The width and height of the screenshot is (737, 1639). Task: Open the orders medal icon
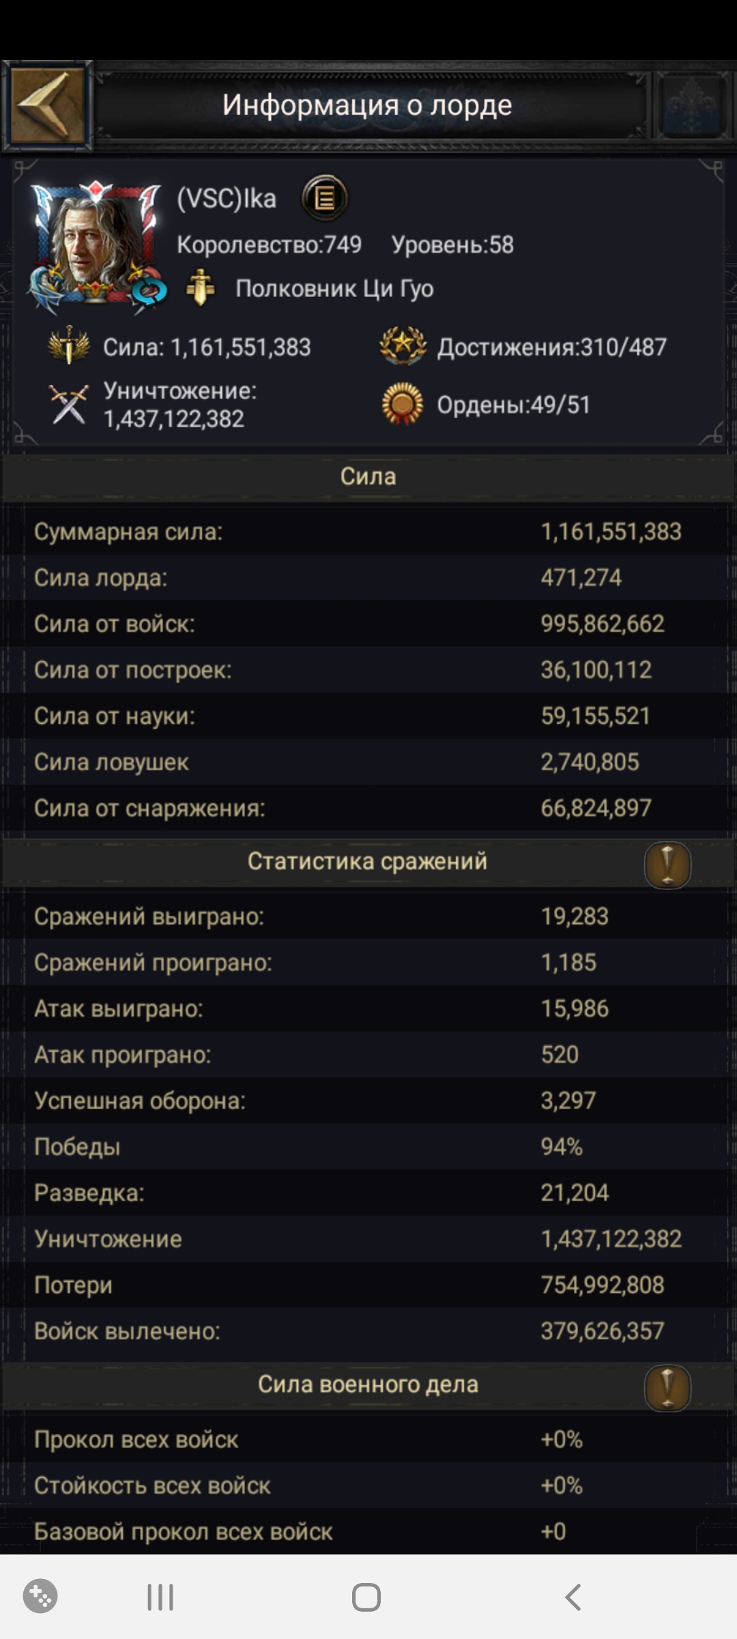pos(403,404)
